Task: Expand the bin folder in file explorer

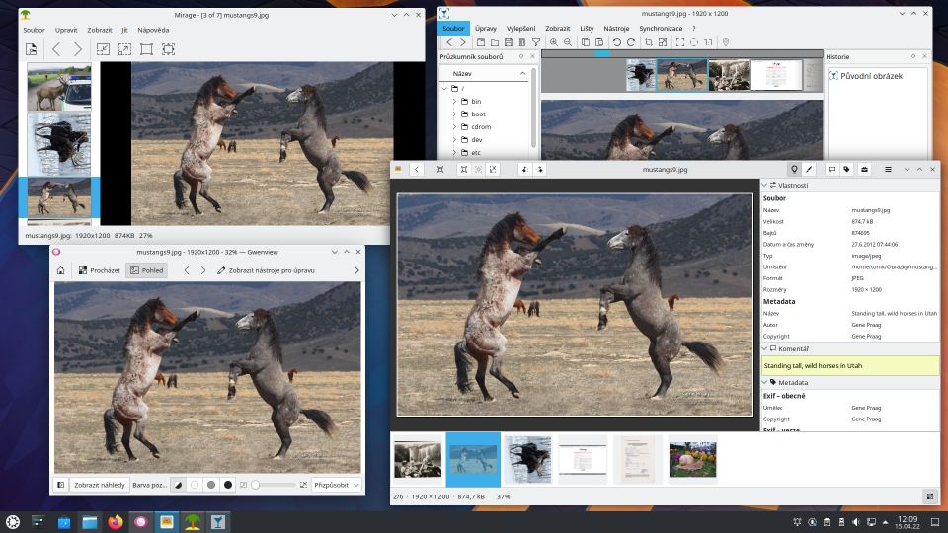Action: pyautogui.click(x=454, y=102)
